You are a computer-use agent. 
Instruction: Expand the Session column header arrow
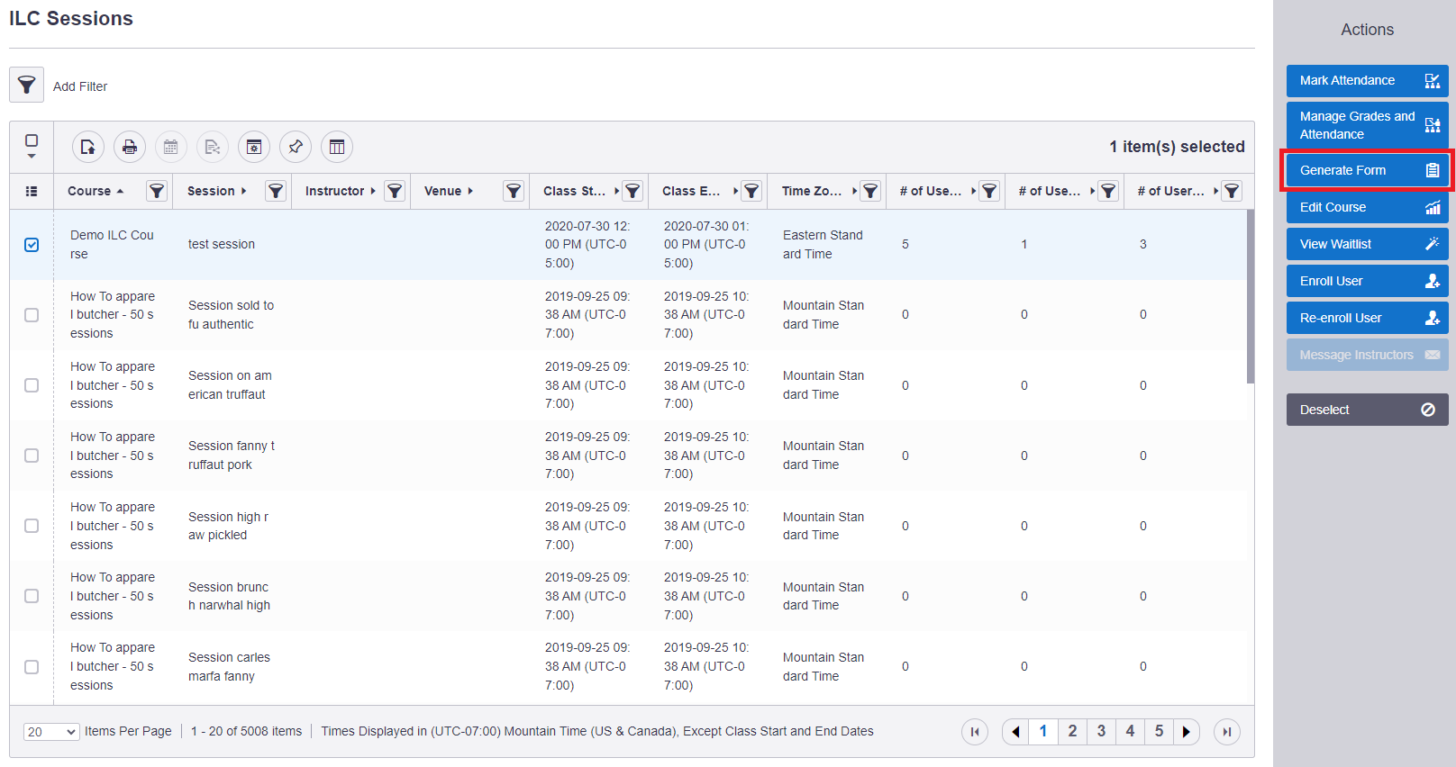[x=243, y=191]
